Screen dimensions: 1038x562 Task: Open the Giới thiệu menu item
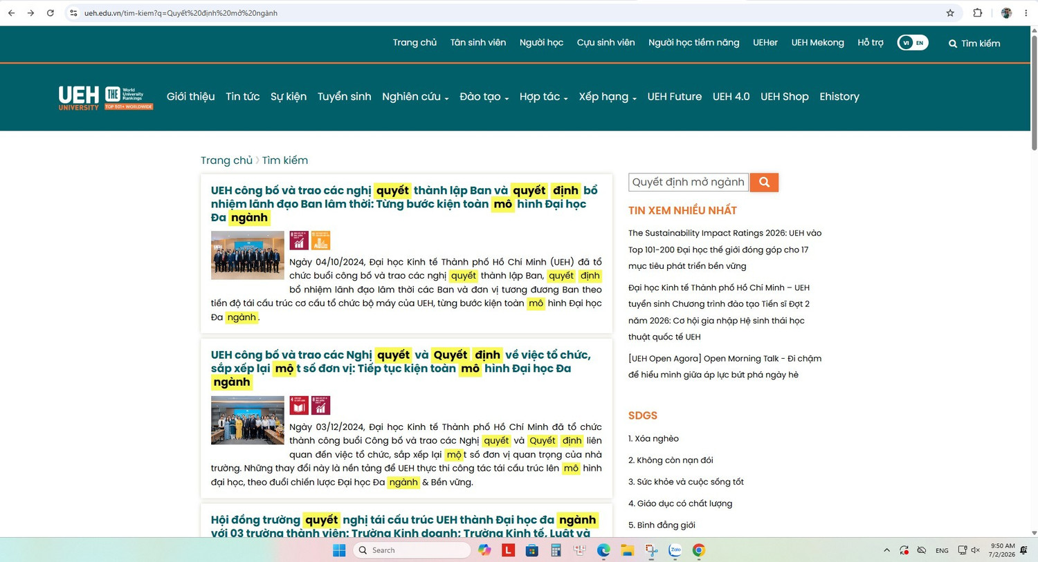[190, 97]
